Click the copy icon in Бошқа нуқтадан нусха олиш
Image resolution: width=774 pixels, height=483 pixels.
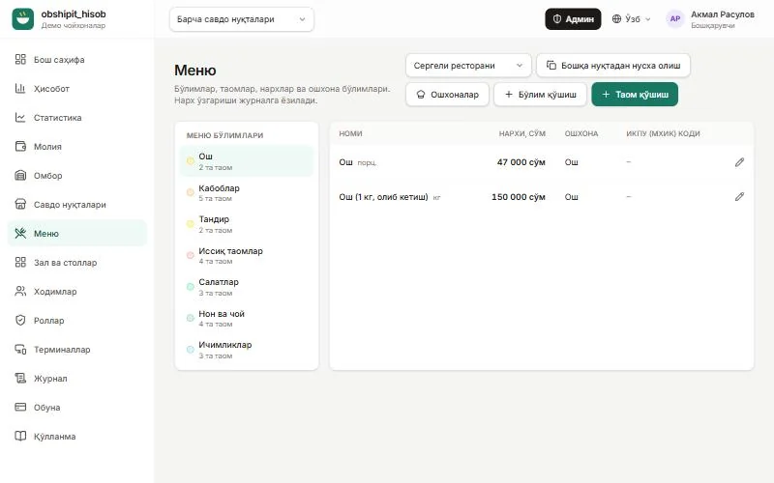coord(551,66)
